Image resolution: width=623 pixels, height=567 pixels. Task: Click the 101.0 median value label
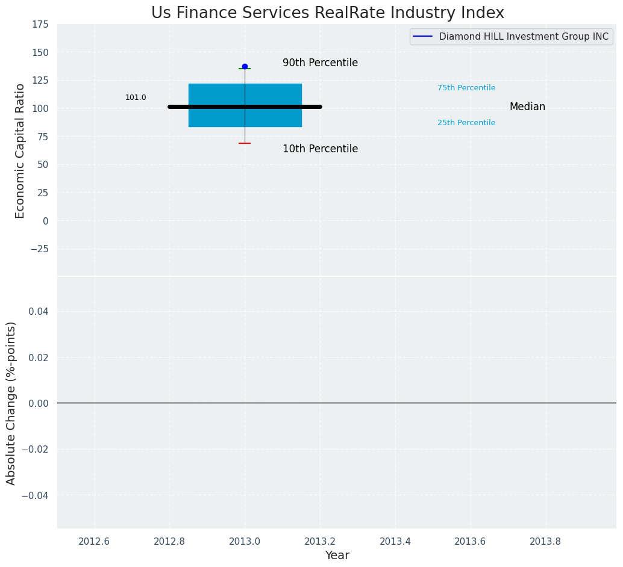coord(136,98)
